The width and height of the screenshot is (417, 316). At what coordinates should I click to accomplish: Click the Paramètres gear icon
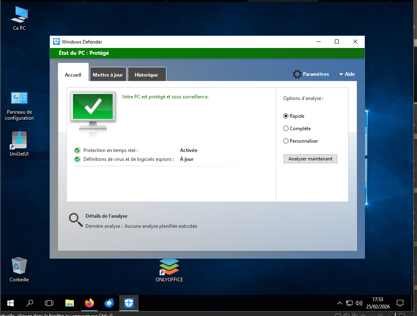(297, 74)
